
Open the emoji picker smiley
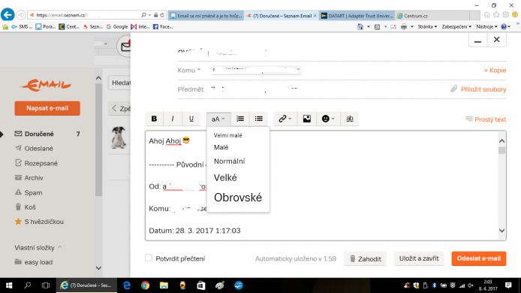[x=328, y=119]
